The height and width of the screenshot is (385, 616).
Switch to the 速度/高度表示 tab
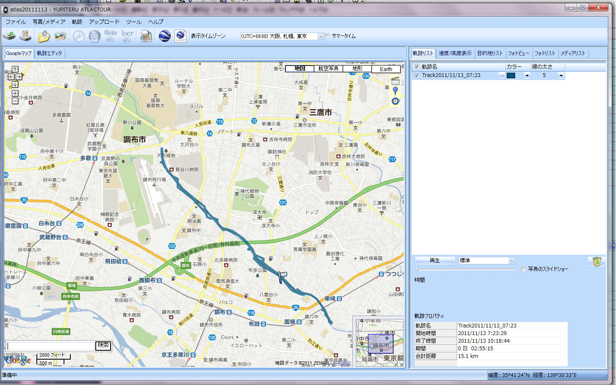[x=455, y=53]
